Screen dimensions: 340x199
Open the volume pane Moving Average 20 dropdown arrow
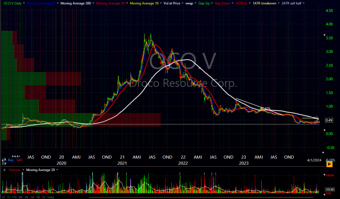(57, 170)
